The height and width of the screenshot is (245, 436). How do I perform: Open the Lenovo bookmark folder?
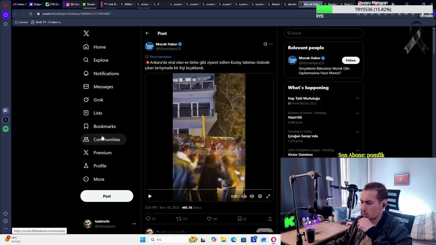pyautogui.click(x=21, y=22)
